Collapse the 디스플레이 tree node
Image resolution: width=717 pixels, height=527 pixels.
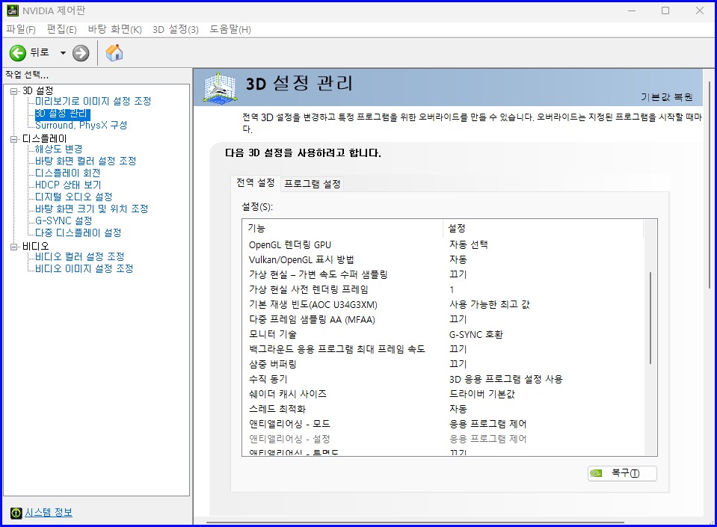click(x=14, y=139)
